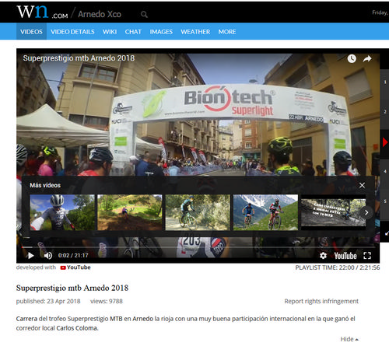Collapse description with Hide

tap(349, 339)
